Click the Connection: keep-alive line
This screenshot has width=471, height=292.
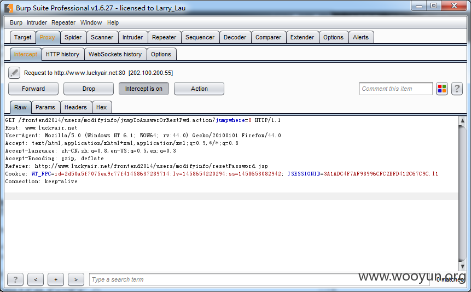(x=41, y=182)
